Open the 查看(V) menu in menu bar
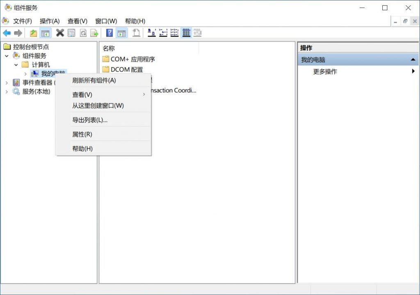The width and height of the screenshot is (420, 295). tap(78, 21)
